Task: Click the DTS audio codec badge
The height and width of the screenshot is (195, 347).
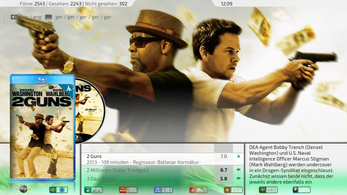Action: click(198, 190)
